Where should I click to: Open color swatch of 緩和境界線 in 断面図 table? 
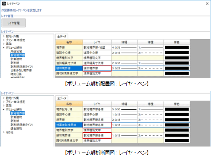177,135
